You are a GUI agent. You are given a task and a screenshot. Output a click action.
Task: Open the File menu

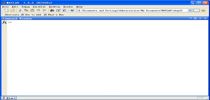tap(5, 7)
